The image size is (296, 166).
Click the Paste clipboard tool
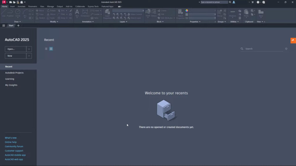click(246, 13)
